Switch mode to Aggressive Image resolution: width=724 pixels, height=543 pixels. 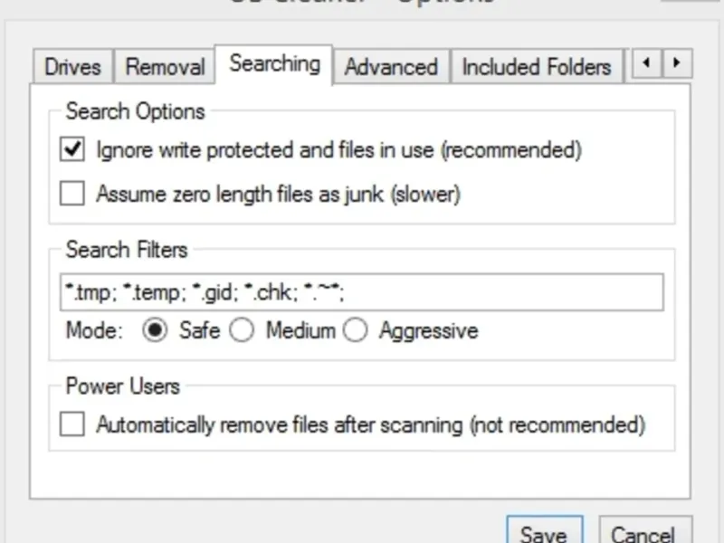click(356, 331)
